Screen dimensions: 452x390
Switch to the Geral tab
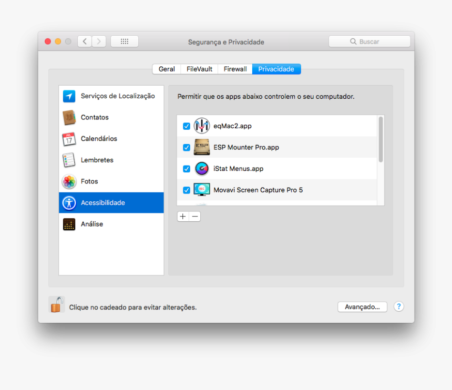click(167, 69)
